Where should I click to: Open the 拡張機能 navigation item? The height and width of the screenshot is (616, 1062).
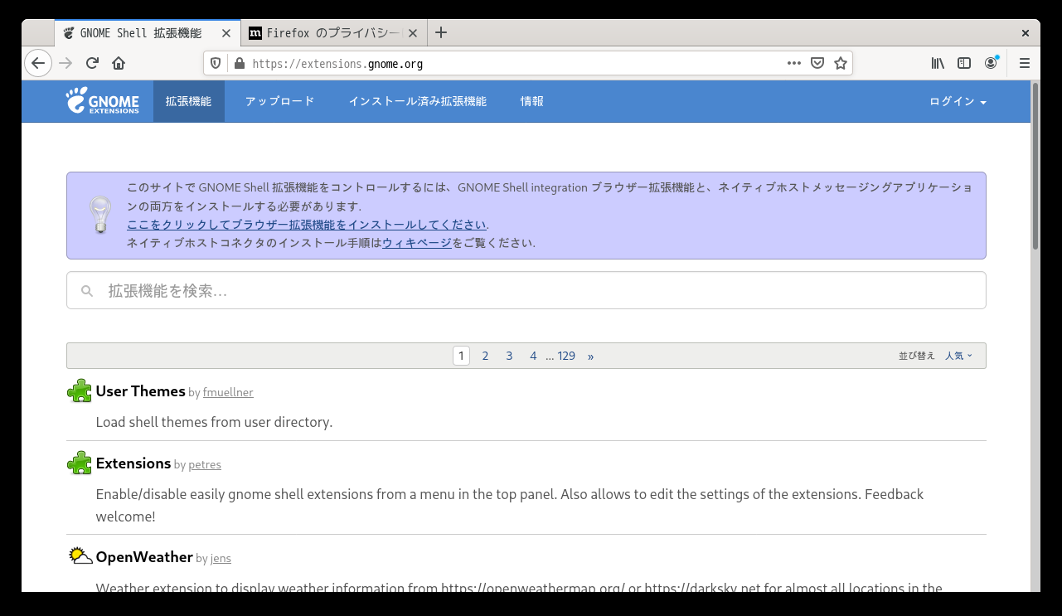click(189, 101)
